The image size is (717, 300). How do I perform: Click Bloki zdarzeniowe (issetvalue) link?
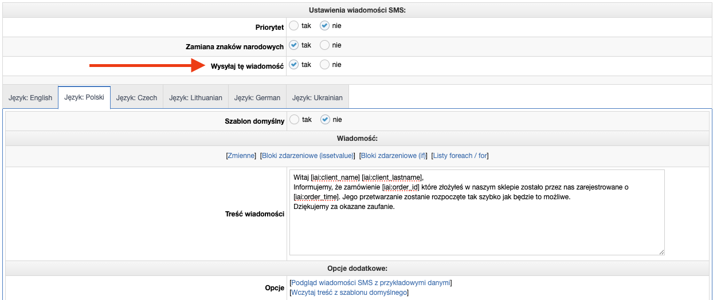[308, 156]
